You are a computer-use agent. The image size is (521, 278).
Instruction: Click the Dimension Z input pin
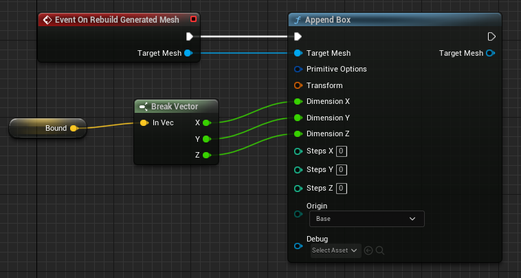(298, 133)
